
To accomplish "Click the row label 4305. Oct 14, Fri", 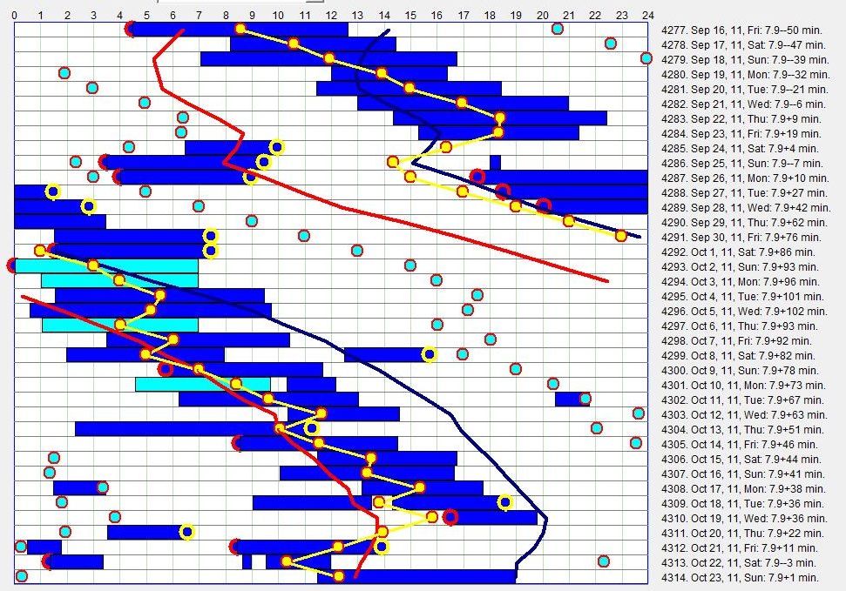I will (741, 444).
